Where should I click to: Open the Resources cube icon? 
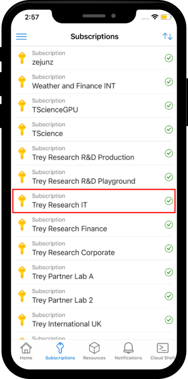[x=94, y=348]
